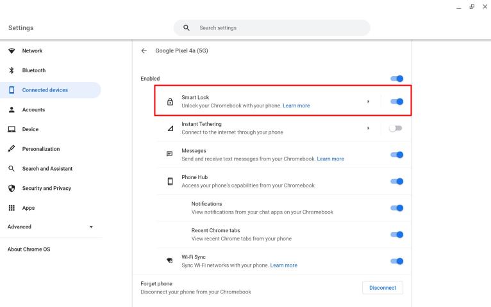Screen dimensions: 491x307
Task: Disable the Messages toggle
Action: (x=397, y=155)
